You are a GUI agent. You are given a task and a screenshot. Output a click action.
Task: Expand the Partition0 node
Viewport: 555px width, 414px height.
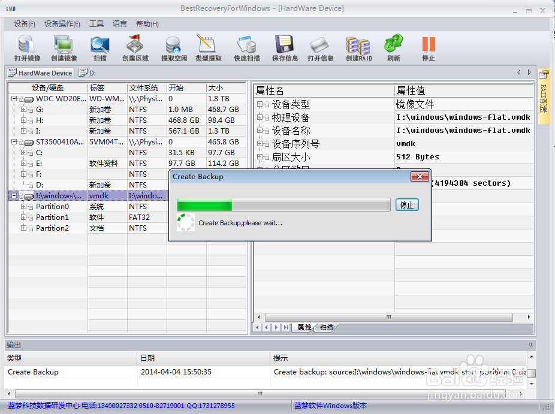tap(23, 206)
